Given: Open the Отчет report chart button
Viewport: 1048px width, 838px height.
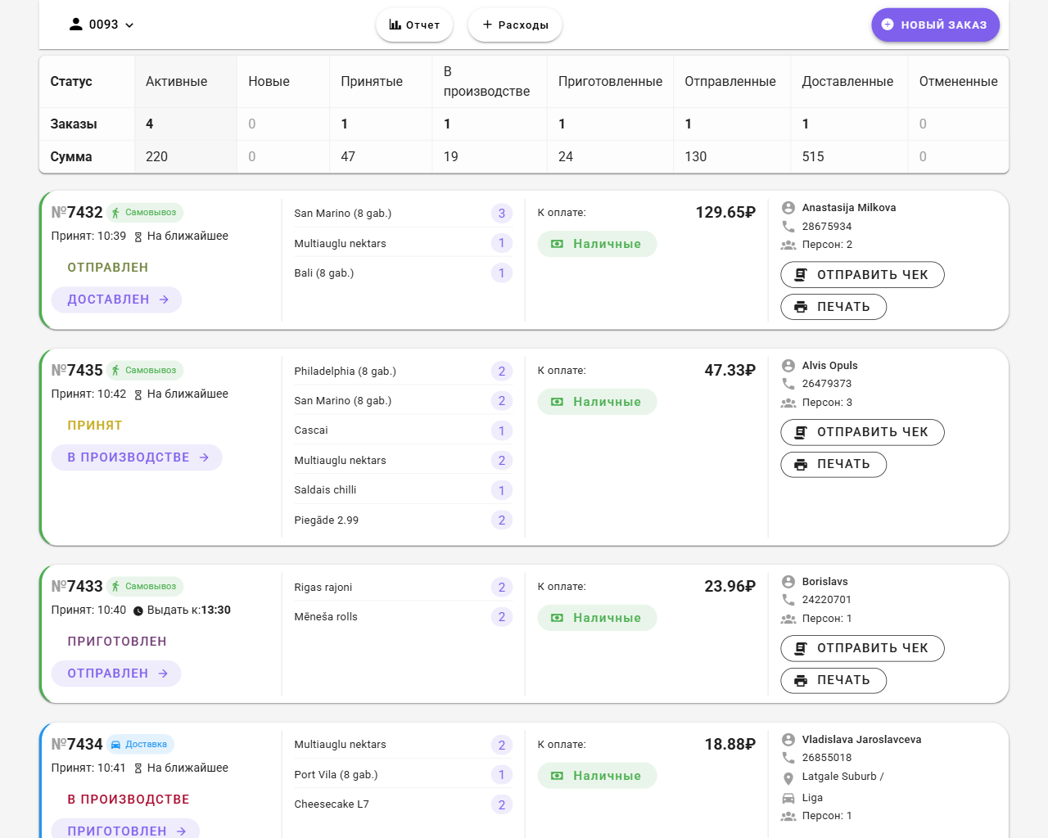Looking at the screenshot, I should pyautogui.click(x=414, y=25).
